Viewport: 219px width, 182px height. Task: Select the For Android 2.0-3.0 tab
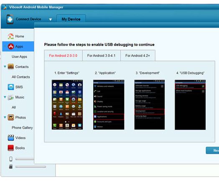63,56
